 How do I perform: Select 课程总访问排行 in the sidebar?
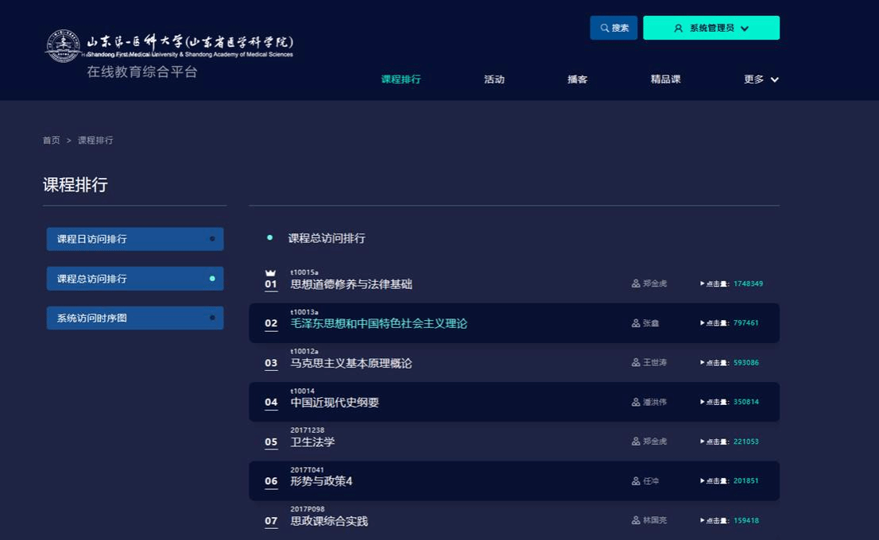pos(134,279)
